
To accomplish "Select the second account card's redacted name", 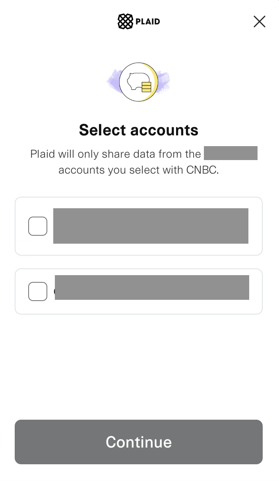I will [152, 287].
